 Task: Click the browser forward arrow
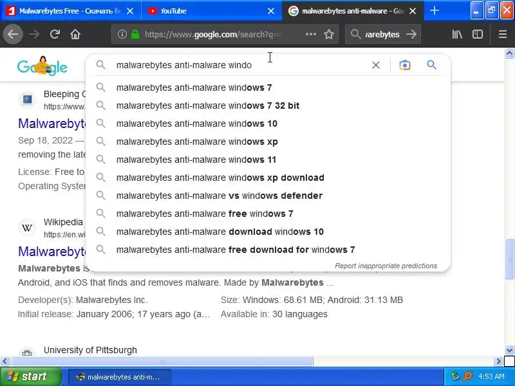click(34, 34)
